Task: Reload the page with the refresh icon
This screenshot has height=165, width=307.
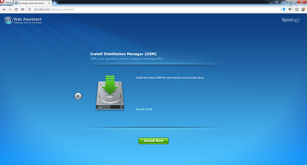Action: pos(16,9)
